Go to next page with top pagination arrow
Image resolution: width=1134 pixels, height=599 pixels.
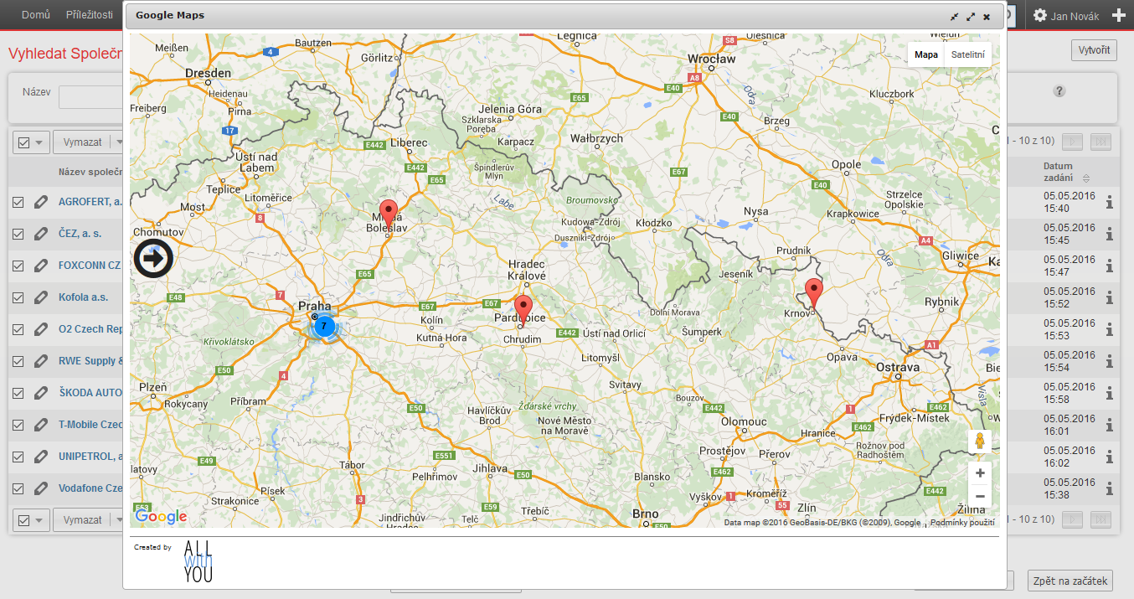[1073, 142]
